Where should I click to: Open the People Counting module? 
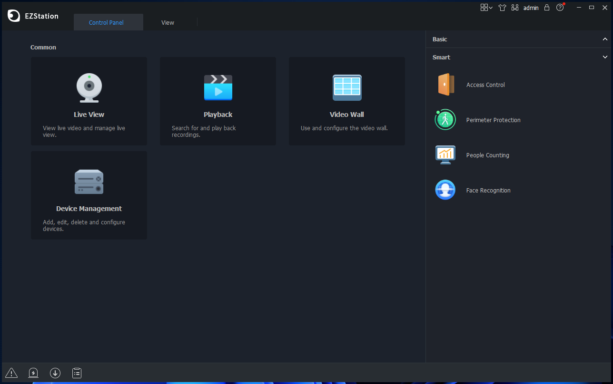pos(487,154)
